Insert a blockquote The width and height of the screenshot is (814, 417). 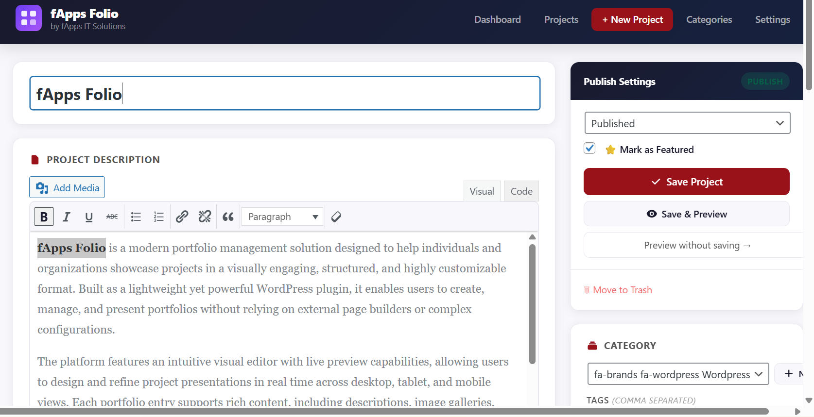(x=228, y=217)
